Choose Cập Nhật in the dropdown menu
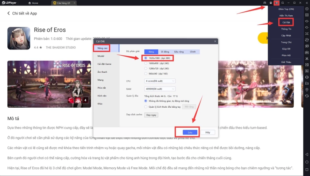 point(286,36)
